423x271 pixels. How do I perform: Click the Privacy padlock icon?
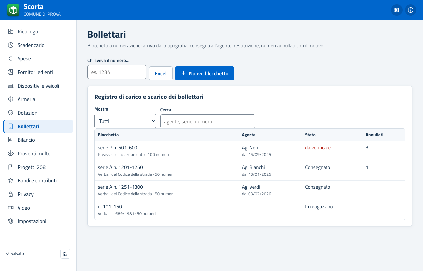[11, 194]
